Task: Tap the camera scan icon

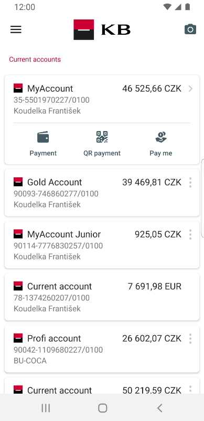Action: point(190,29)
